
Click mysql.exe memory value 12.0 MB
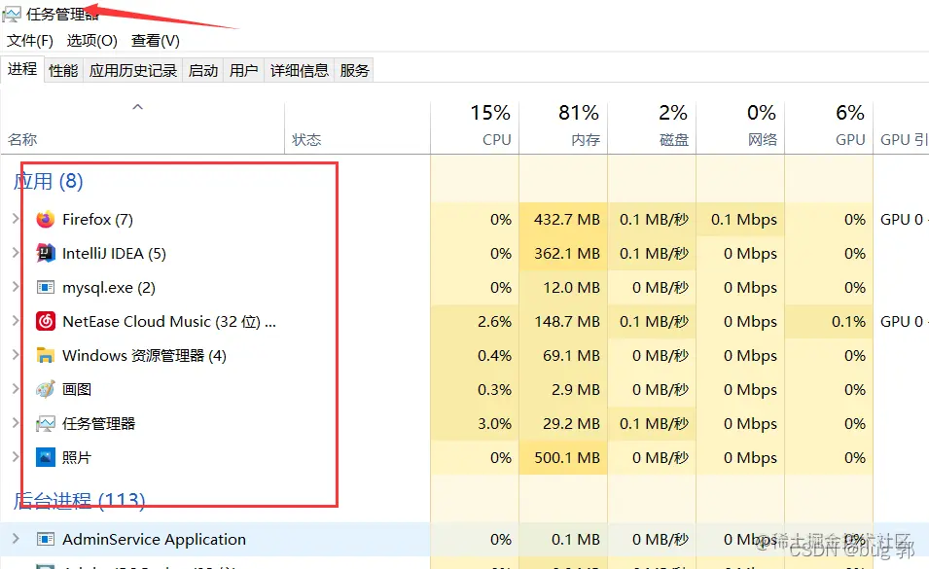pyautogui.click(x=572, y=288)
